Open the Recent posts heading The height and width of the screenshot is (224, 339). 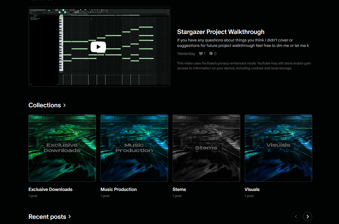tap(47, 217)
